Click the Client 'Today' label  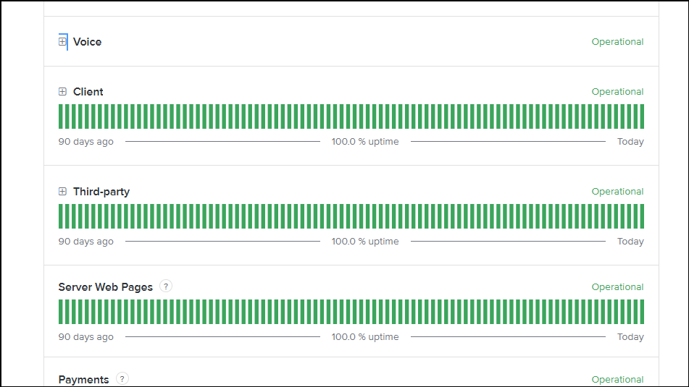coord(630,142)
